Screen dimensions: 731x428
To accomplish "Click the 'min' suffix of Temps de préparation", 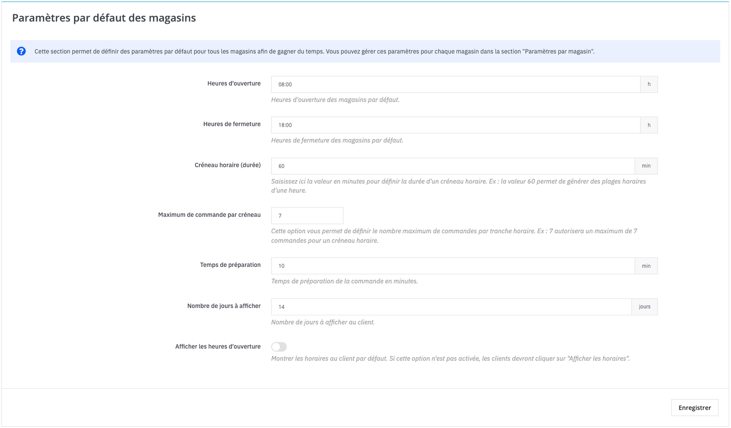I will pos(646,266).
